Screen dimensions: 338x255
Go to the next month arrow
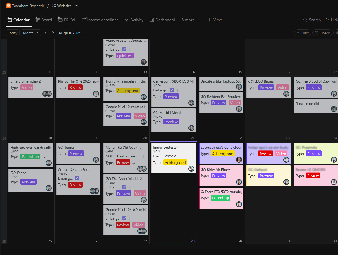(53, 33)
